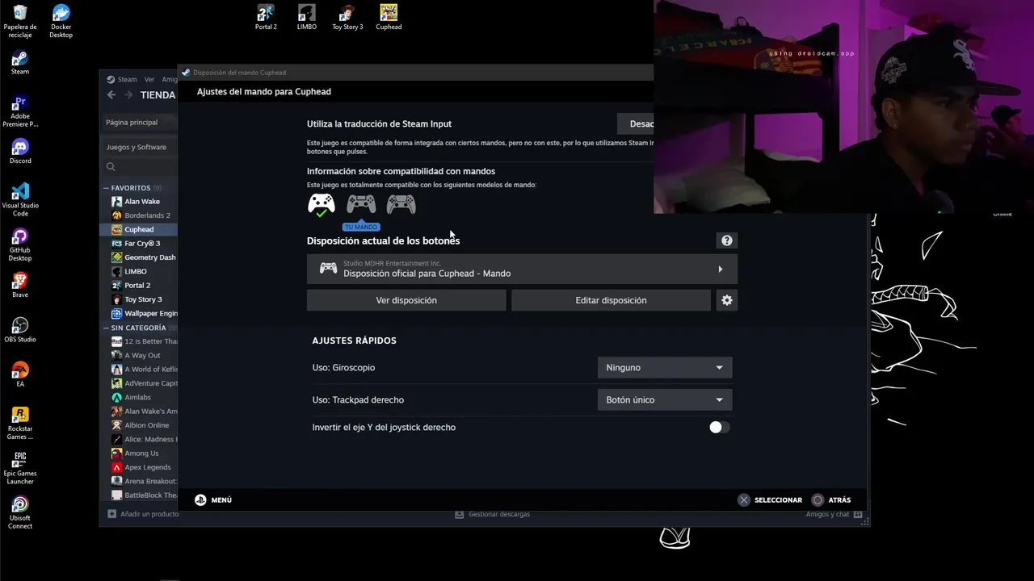The image size is (1034, 581).
Task: Select the Epic Games Launcher desktop icon
Action: coord(20,467)
